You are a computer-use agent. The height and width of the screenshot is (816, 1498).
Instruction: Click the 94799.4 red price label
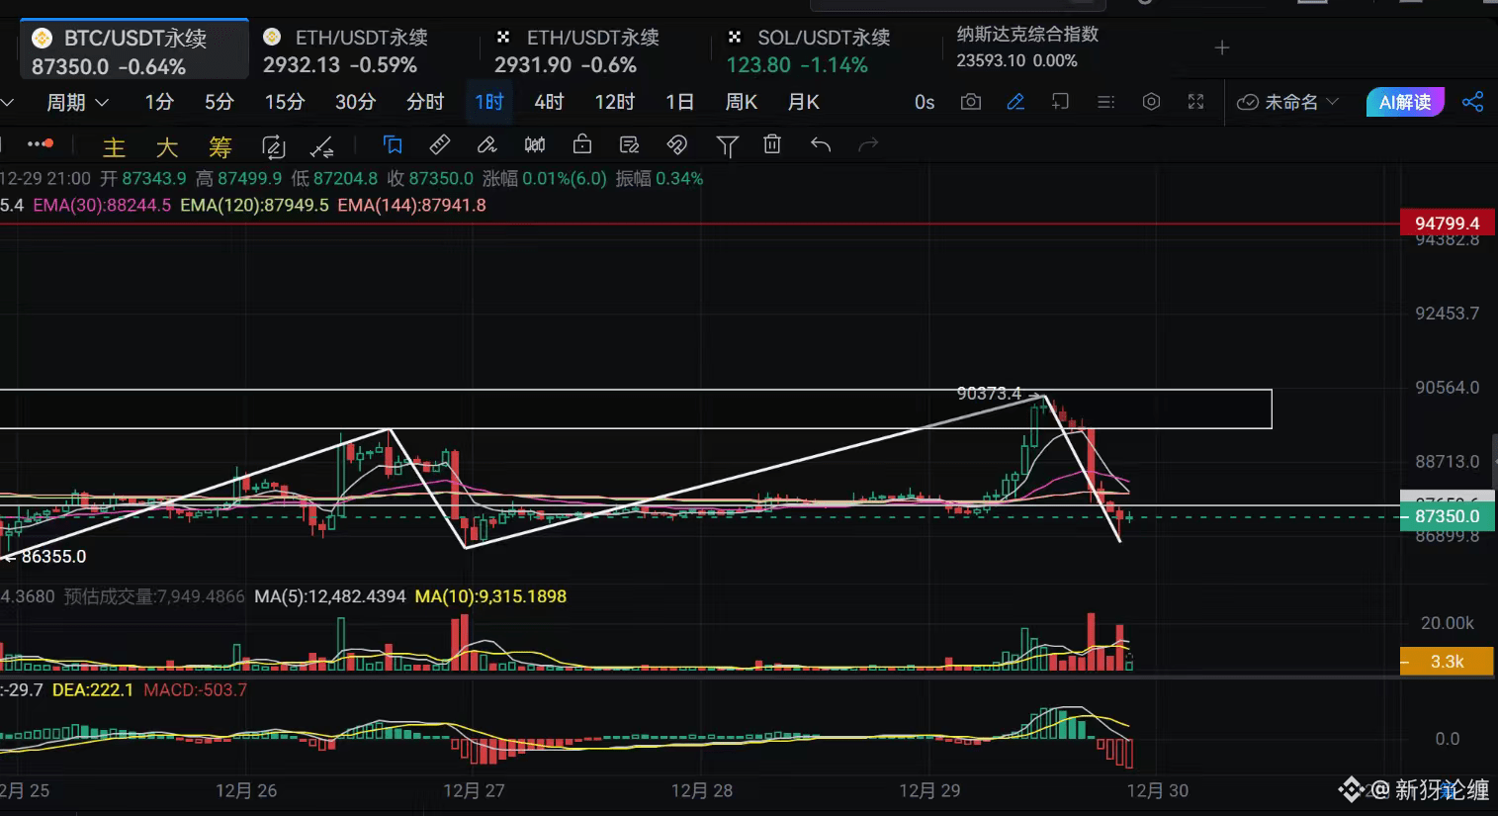tap(1448, 224)
